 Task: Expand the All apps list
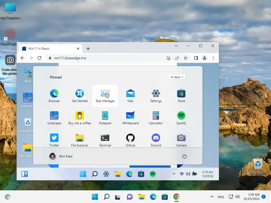(177, 77)
